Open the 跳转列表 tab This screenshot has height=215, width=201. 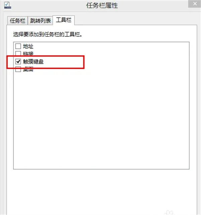[x=41, y=21]
